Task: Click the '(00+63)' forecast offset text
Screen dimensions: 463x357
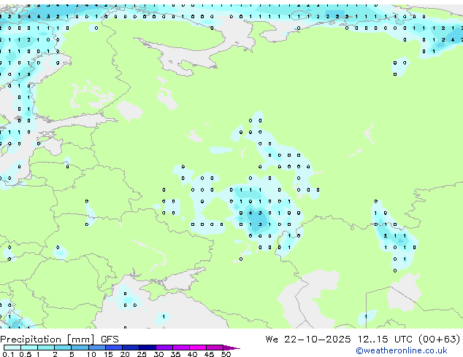Action: (440, 340)
